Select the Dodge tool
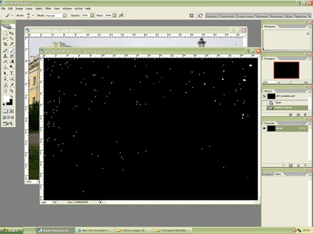 (x=11, y=67)
